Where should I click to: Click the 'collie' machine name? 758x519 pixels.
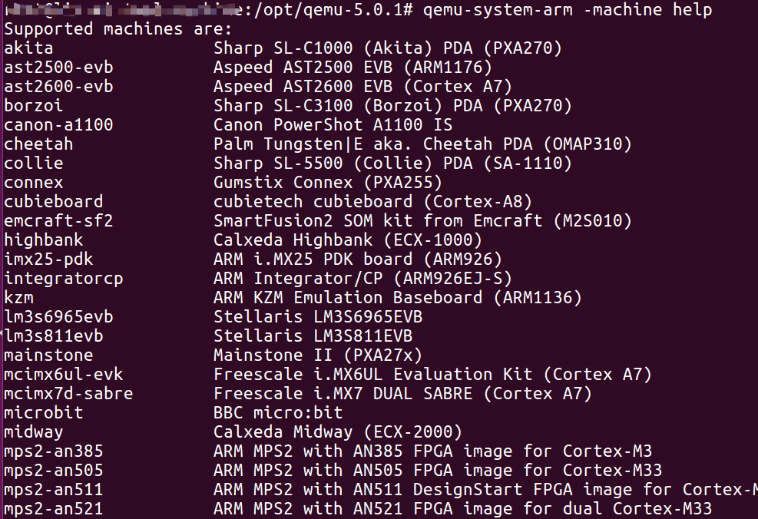coord(33,164)
